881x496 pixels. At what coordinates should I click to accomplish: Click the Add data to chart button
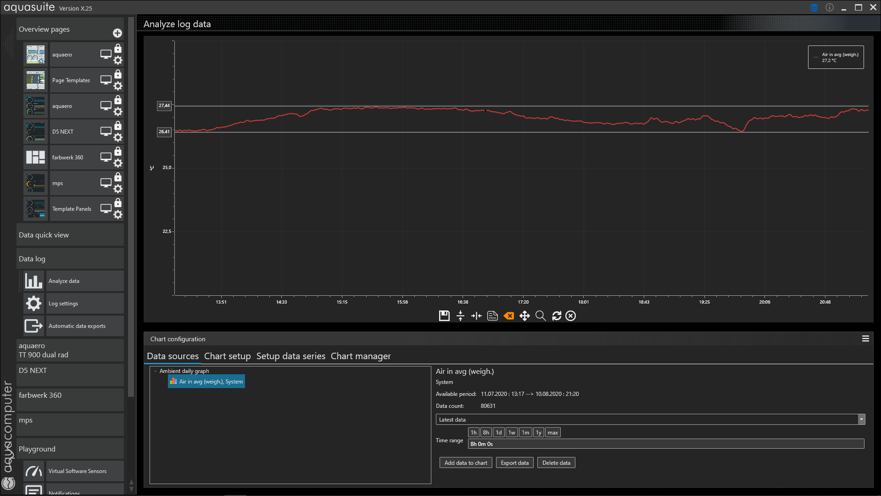point(465,463)
